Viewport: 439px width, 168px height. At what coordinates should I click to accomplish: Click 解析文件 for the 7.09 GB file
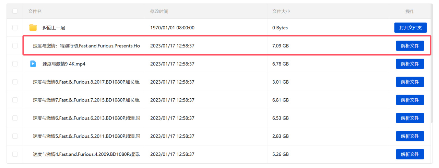click(410, 46)
